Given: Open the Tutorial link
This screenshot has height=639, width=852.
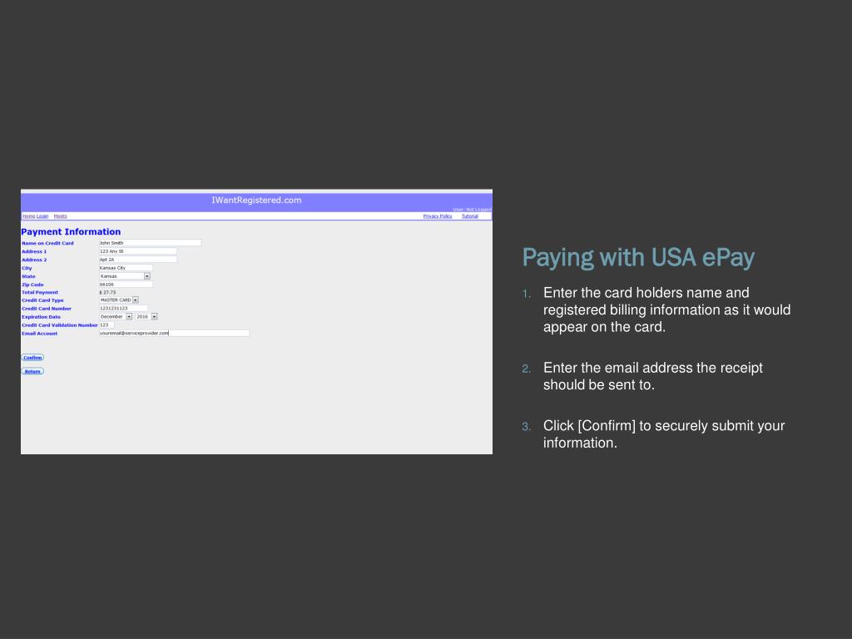Looking at the screenshot, I should (x=470, y=216).
